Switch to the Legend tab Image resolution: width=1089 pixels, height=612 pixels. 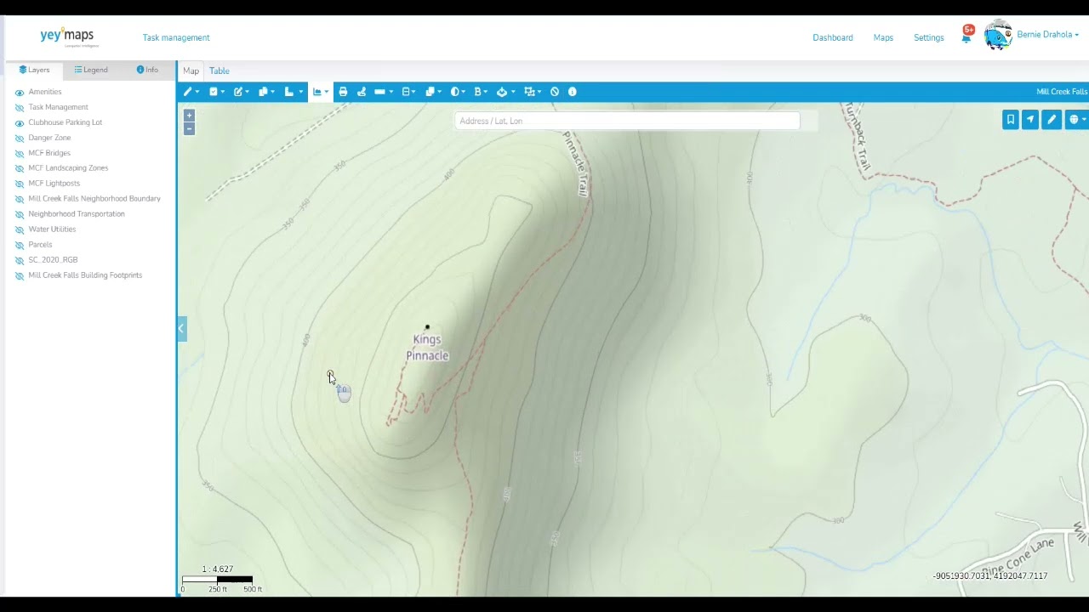coord(91,70)
